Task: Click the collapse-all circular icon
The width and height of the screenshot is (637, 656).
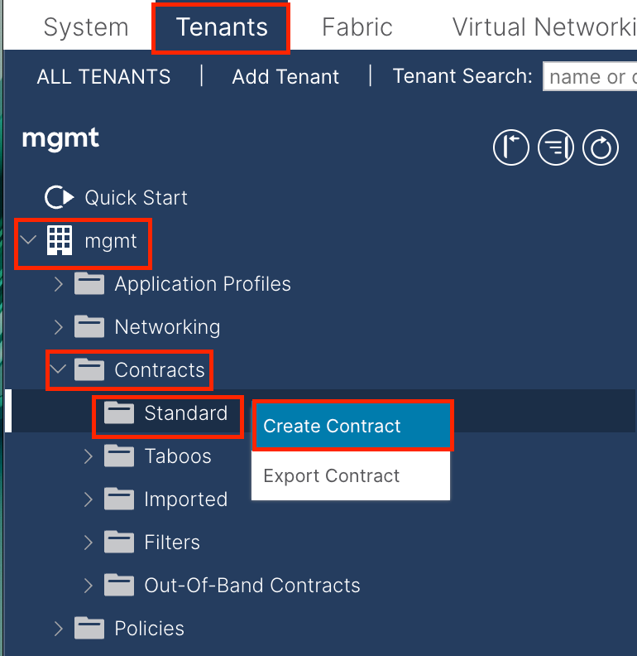Action: (x=510, y=147)
